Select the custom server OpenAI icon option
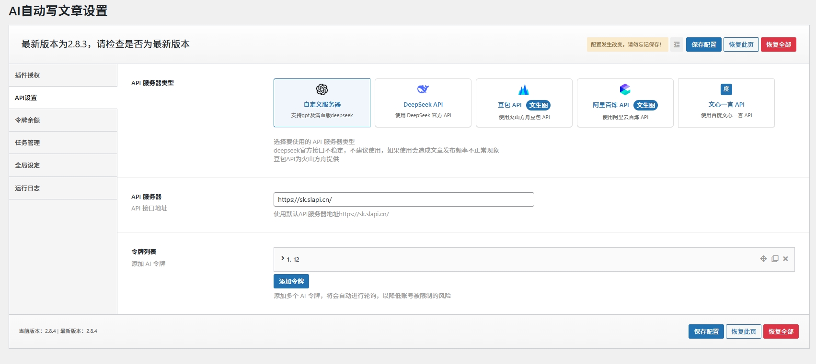Viewport: 816px width, 364px height. 322,89
